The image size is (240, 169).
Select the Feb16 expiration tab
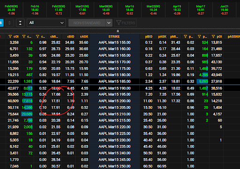pos(35,10)
